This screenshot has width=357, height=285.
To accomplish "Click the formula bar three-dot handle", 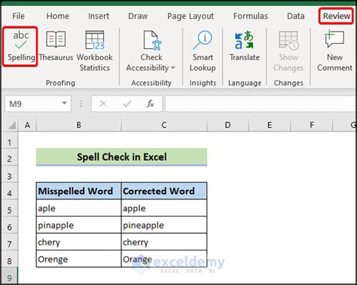I will [81, 104].
